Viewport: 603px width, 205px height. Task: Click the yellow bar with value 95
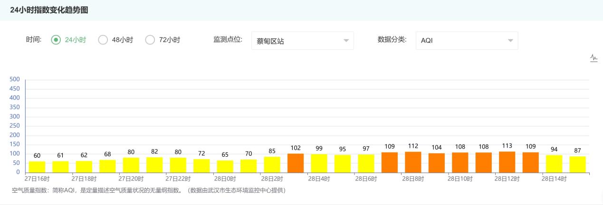pyautogui.click(x=343, y=164)
